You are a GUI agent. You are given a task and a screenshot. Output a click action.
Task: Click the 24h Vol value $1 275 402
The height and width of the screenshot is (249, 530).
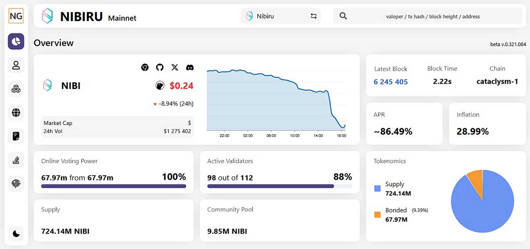[177, 131]
